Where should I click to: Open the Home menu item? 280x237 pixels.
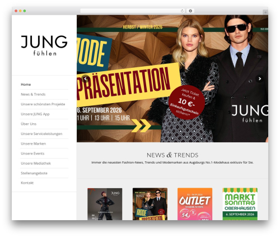pos(26,85)
